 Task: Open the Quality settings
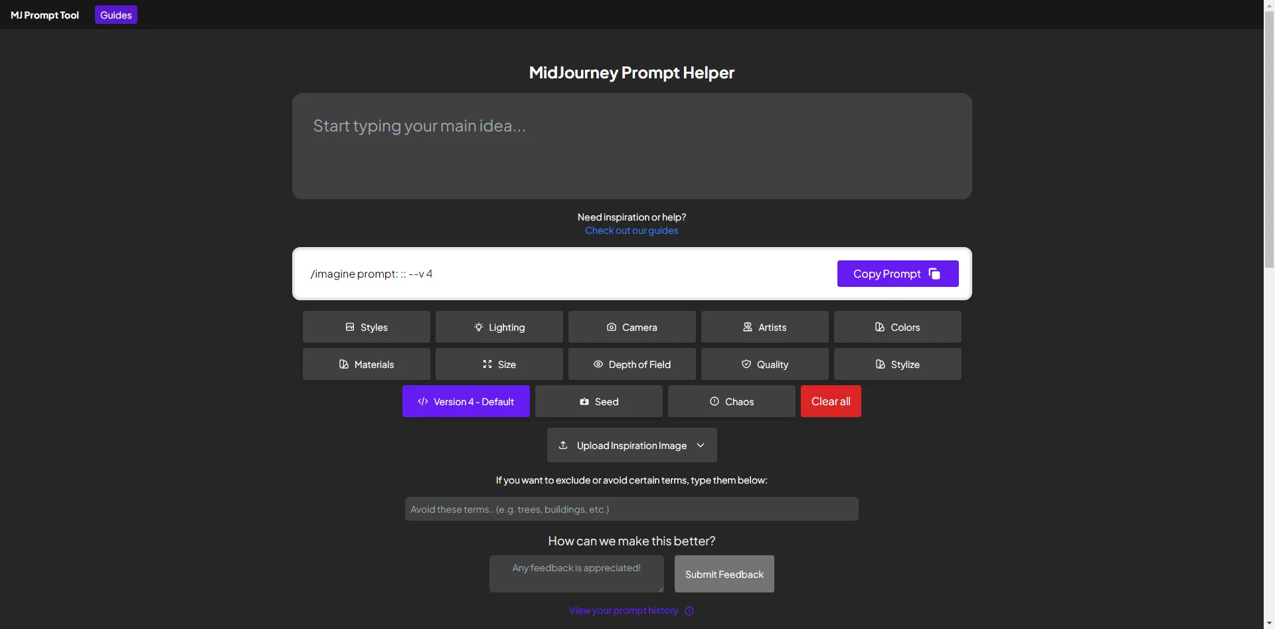764,364
